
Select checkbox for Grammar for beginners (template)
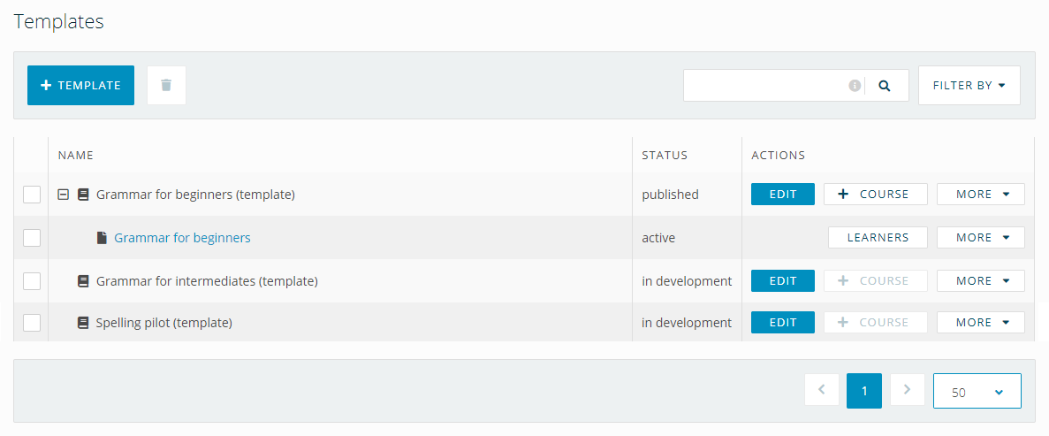tap(32, 195)
